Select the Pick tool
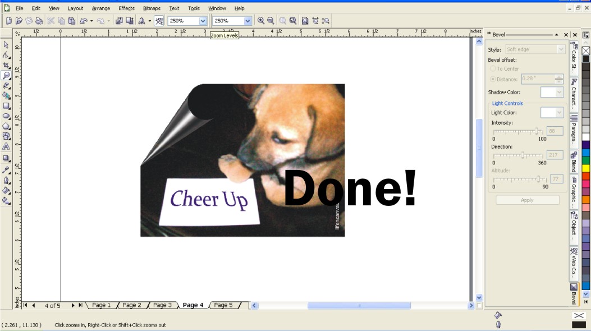This screenshot has width=591, height=331. (7, 44)
